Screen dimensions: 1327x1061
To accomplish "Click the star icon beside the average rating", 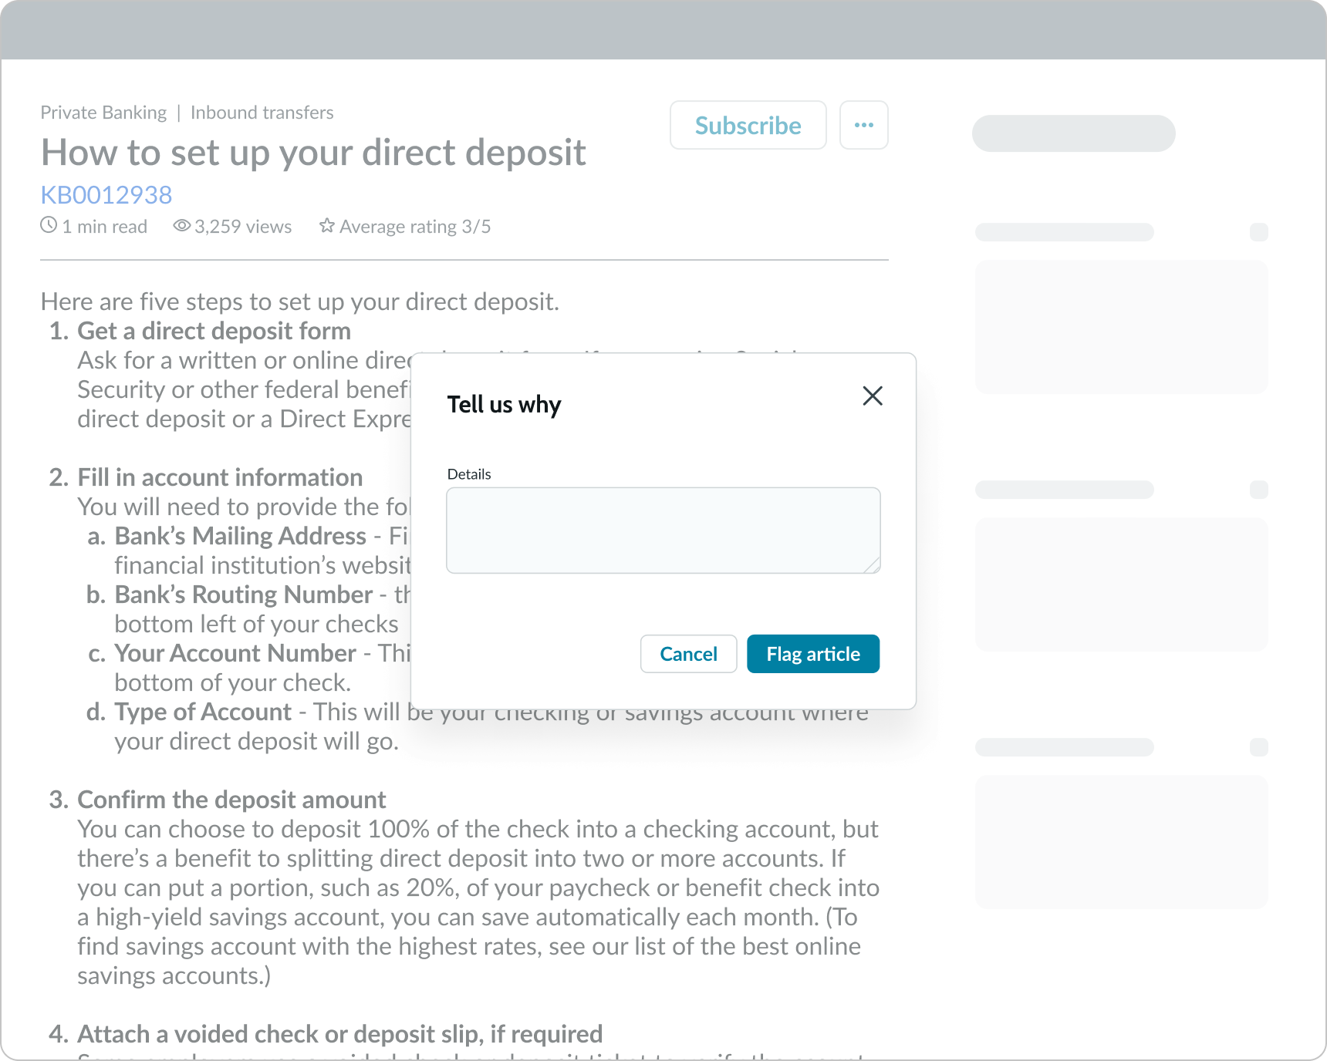I will (326, 226).
